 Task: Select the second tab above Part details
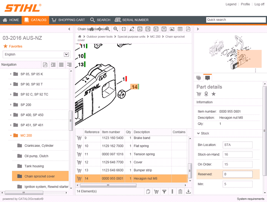point(208,78)
